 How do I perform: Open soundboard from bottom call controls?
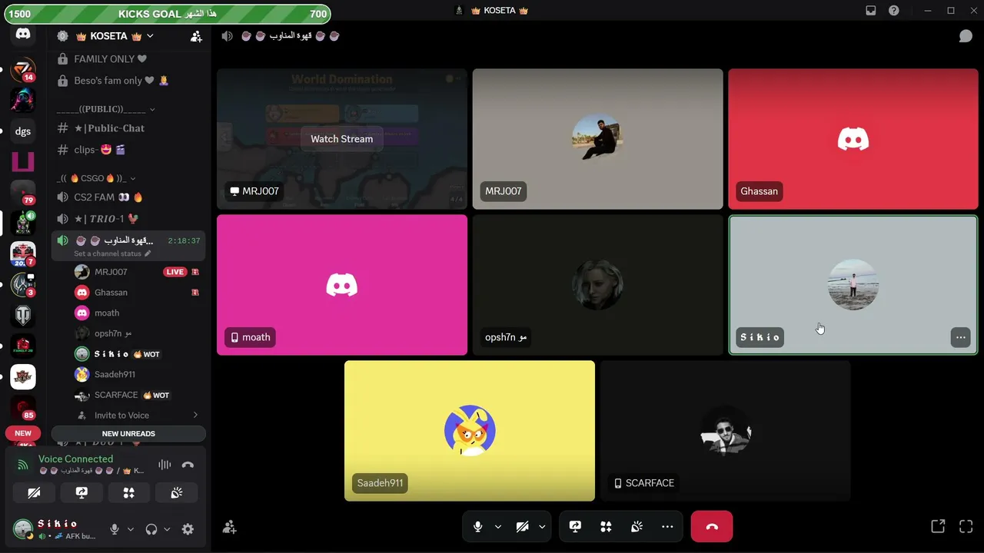(637, 527)
